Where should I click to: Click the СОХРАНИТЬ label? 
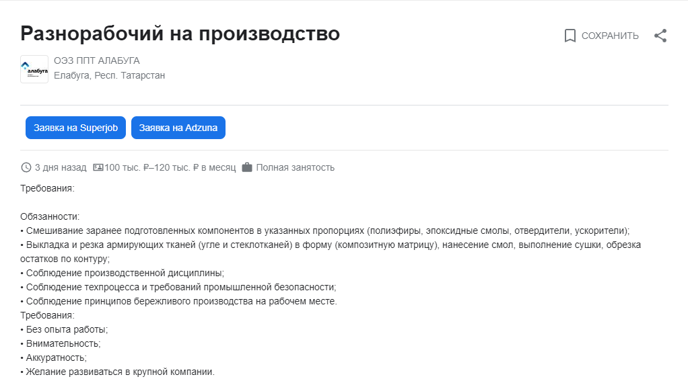coord(610,36)
